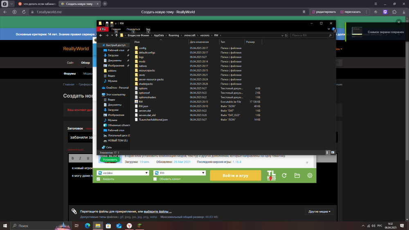
Task: Click the редактировать browser button
Action: pyautogui.click(x=324, y=12)
